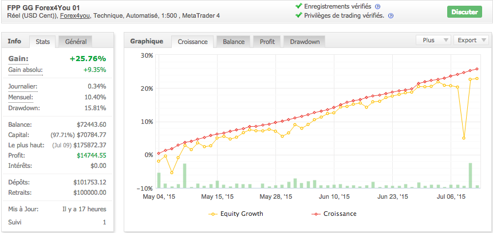Switch to the Général tab

click(x=76, y=42)
